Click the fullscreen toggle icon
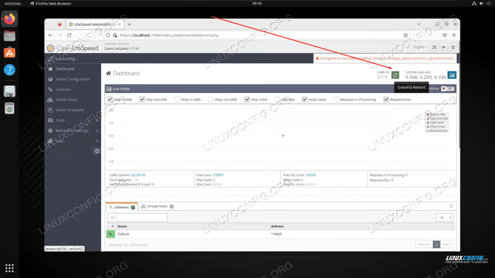The width and height of the screenshot is (495, 278). click(x=434, y=47)
